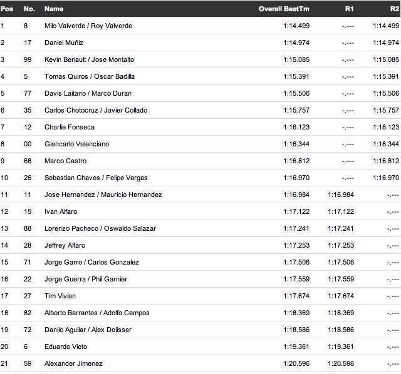Image resolution: width=401 pixels, height=374 pixels.
Task: Select the name Jeffrey Alfaro
Action: 65,245
